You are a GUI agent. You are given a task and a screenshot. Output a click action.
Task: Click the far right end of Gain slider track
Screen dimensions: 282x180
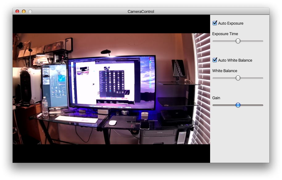pos(262,105)
